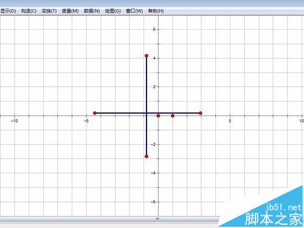This screenshot has height=228, width=304.
Task: Open the 变换(T) transform menu
Action: coord(49,11)
